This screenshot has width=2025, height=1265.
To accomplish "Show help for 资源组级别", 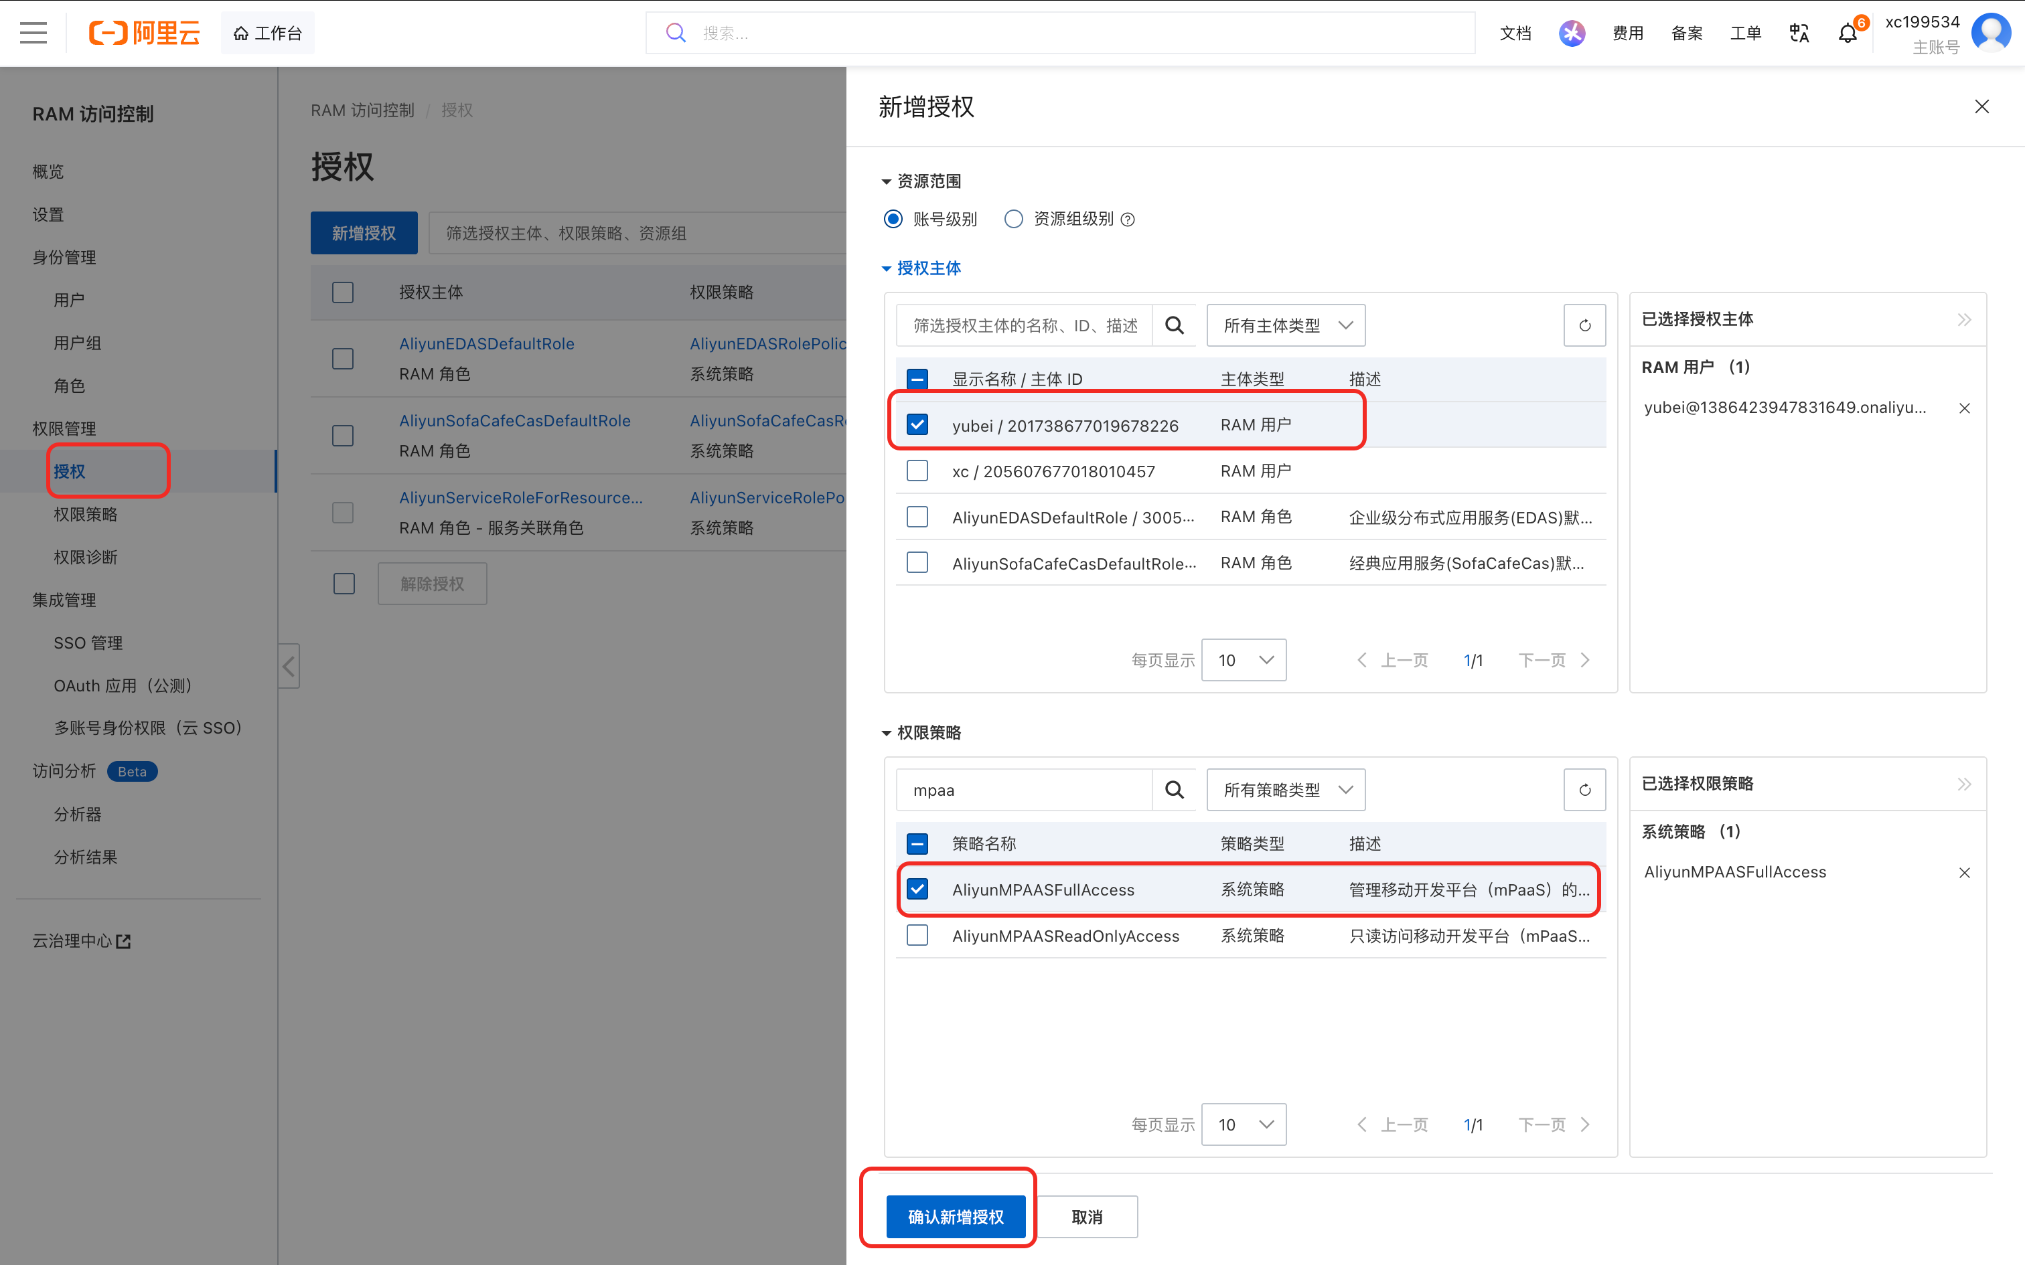I will point(1128,220).
